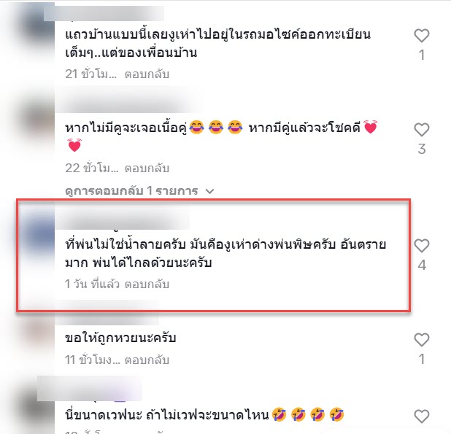Open avatar of the lottery comment author
Viewport: 451px width, 434px height.
point(36,332)
